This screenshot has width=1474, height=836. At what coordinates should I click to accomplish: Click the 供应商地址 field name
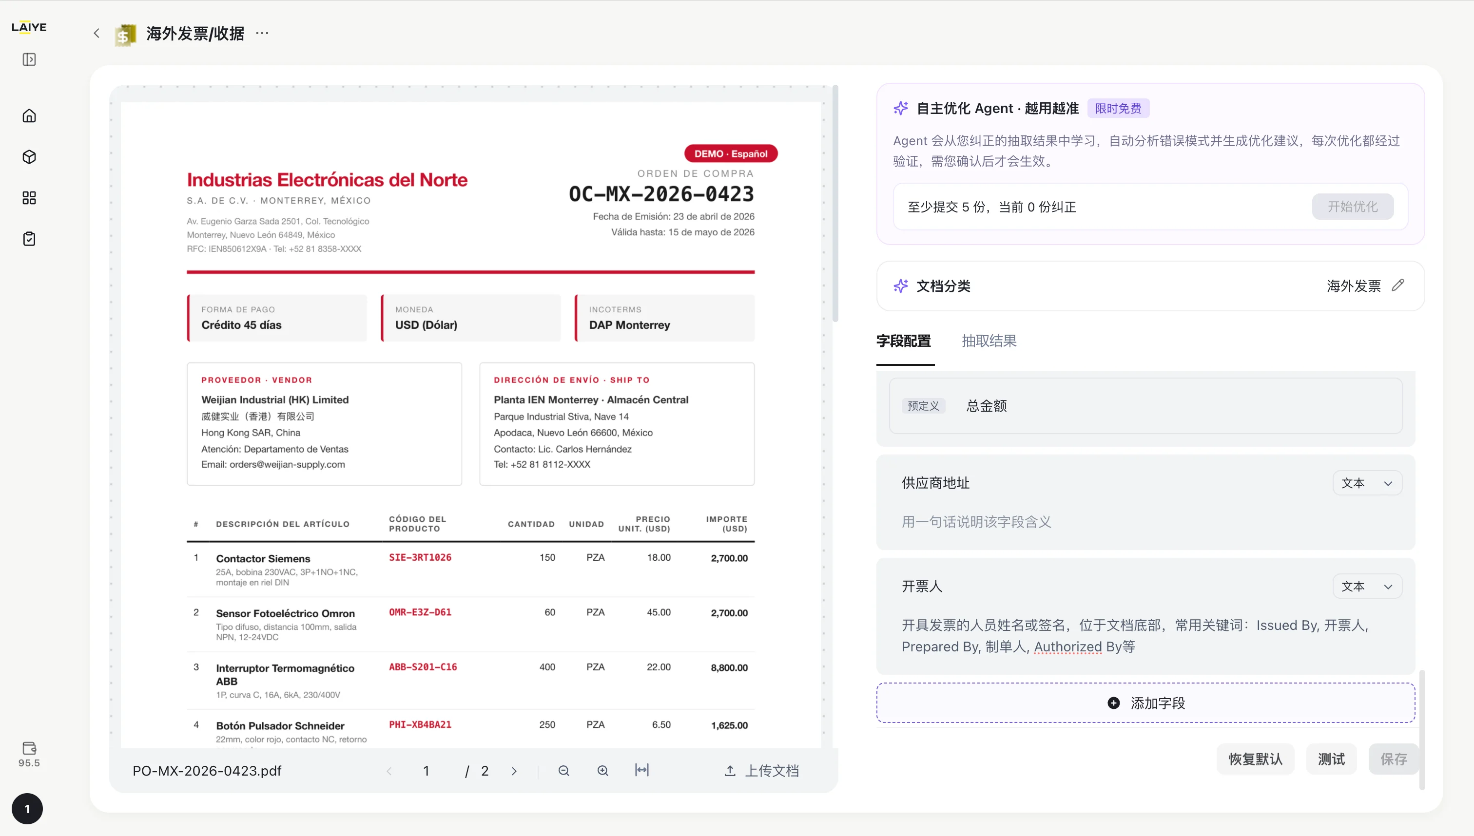tap(935, 483)
